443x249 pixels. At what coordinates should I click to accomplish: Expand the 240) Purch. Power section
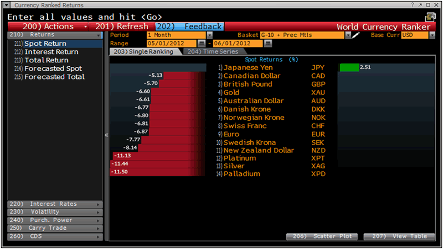point(55,220)
